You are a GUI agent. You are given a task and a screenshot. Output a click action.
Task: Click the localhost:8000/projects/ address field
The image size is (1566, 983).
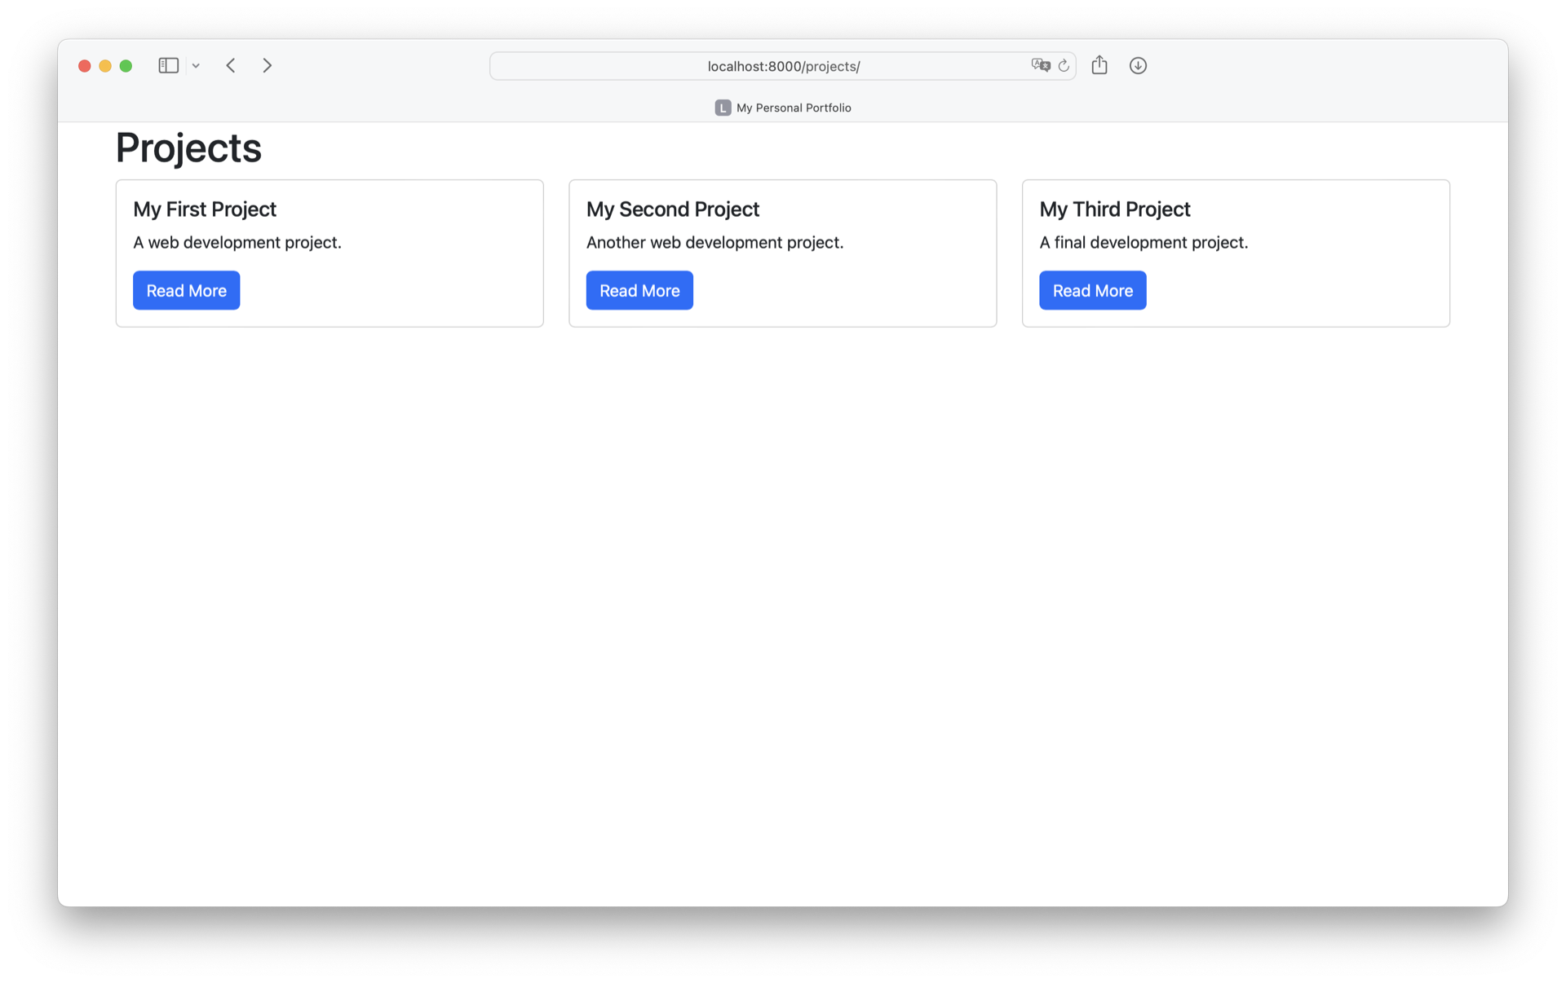tap(783, 66)
